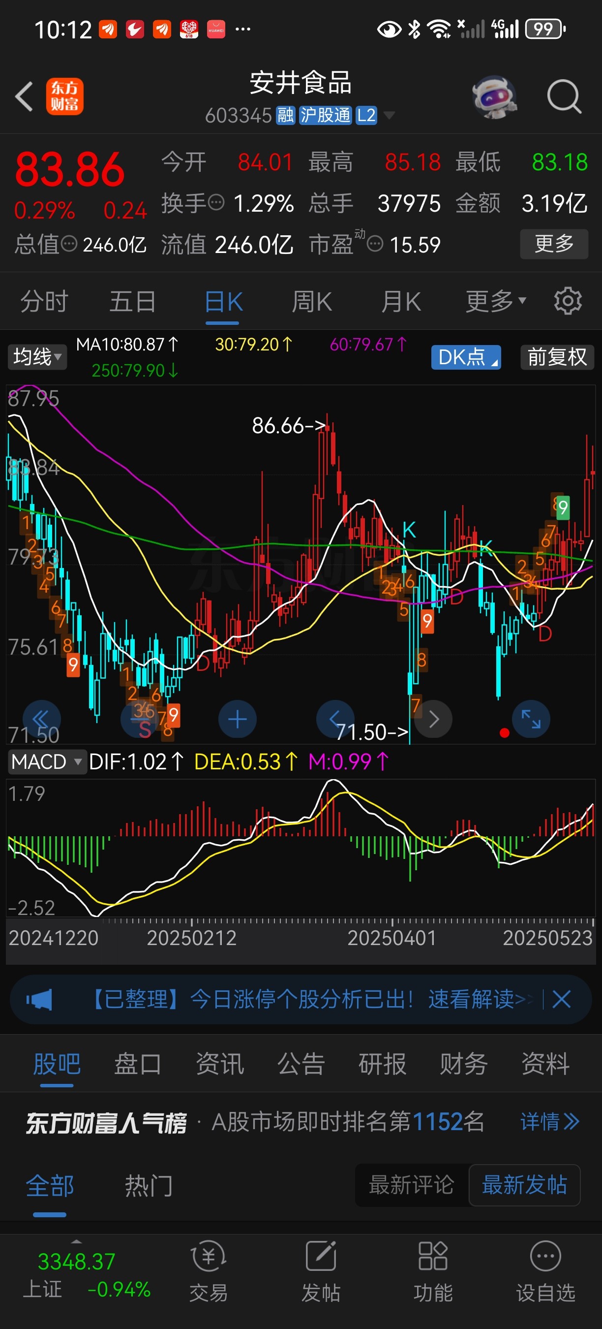Tap the 沪股通 badge
Screen dimensions: 602x1329
coord(325,115)
